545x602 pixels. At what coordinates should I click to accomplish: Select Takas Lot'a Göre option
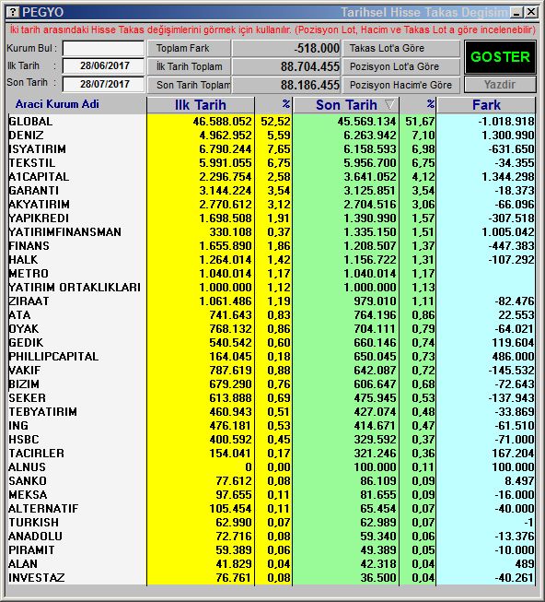400,48
